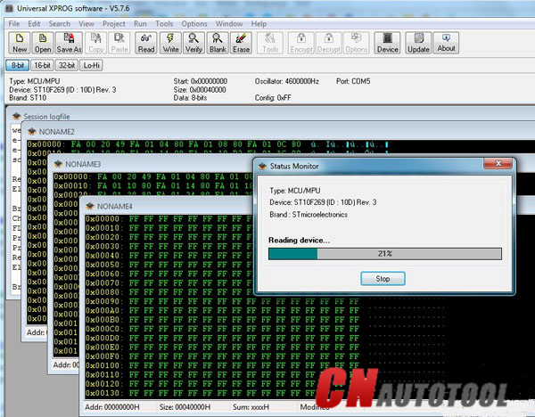Open the Tools menu
The image size is (535, 417).
pos(164,24)
